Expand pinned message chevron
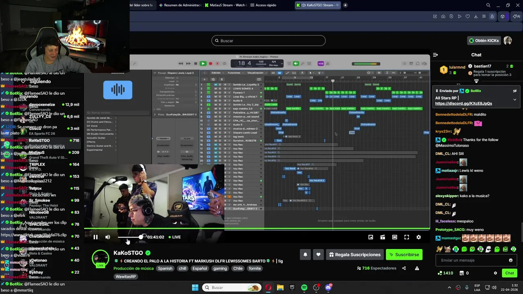Screen dimensions: 523x294 [x=515, y=100]
